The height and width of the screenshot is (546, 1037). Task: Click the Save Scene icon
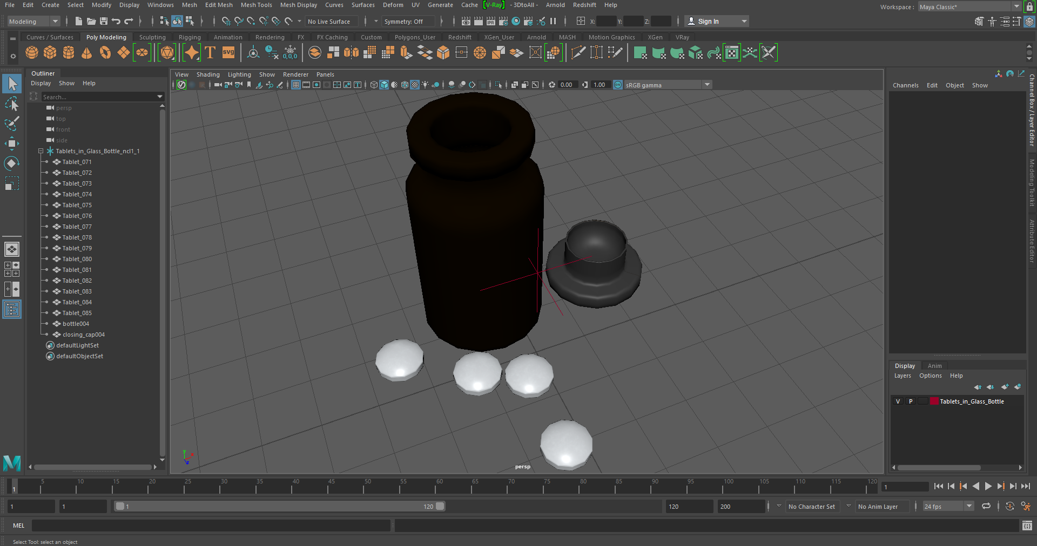pos(104,21)
